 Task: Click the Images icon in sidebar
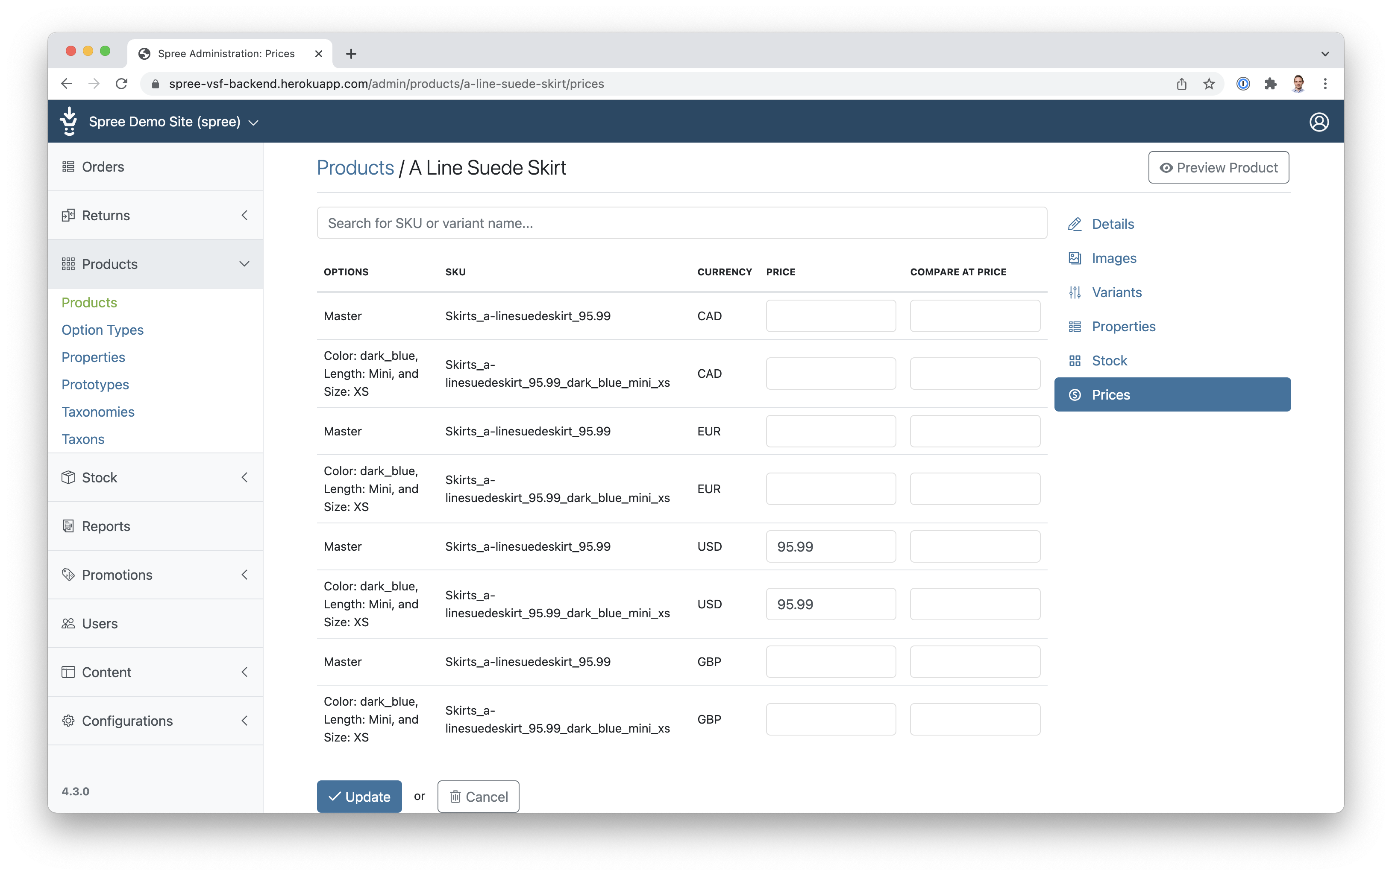pos(1075,258)
